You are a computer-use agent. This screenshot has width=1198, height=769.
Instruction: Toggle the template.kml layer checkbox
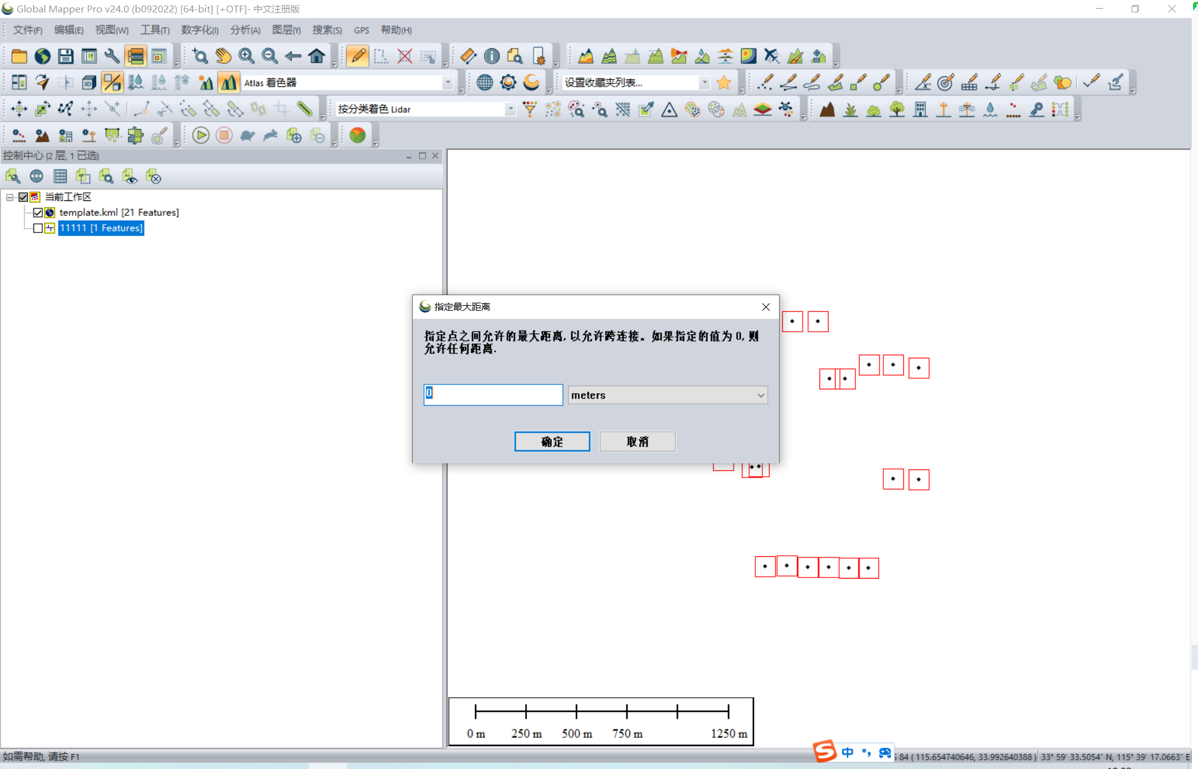pyautogui.click(x=38, y=213)
